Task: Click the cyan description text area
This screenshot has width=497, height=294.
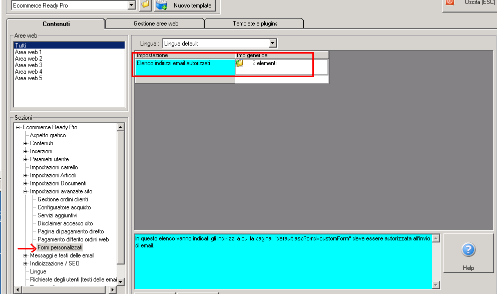Action: [x=283, y=262]
